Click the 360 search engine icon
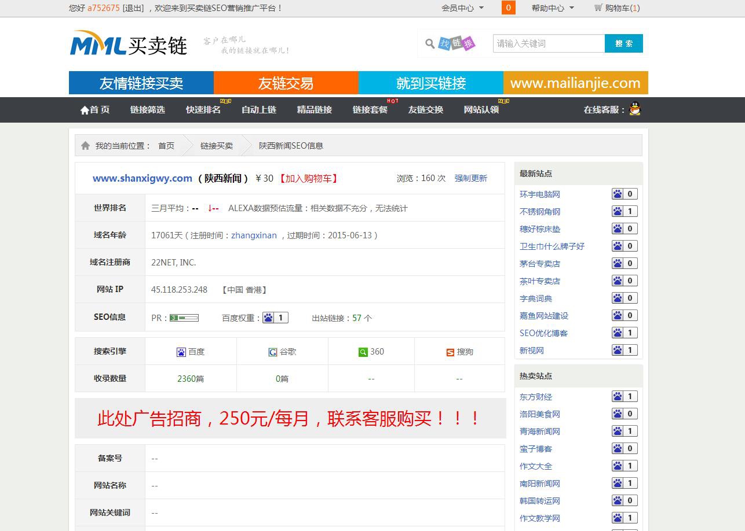Viewport: 745px width, 531px height. (x=363, y=352)
